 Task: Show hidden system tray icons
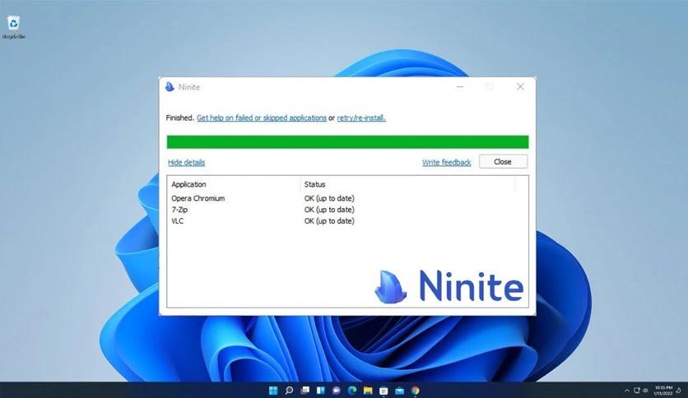626,391
